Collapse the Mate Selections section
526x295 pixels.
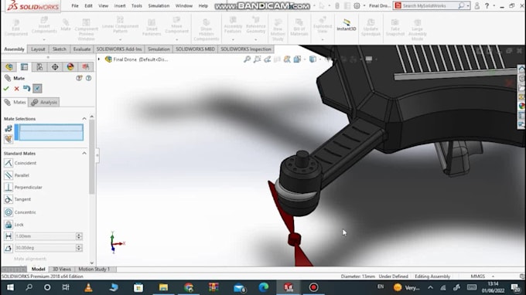pyautogui.click(x=84, y=118)
